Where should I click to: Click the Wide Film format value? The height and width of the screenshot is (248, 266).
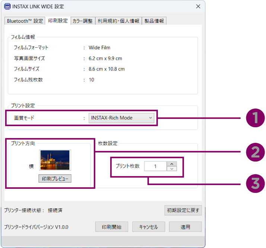point(99,48)
